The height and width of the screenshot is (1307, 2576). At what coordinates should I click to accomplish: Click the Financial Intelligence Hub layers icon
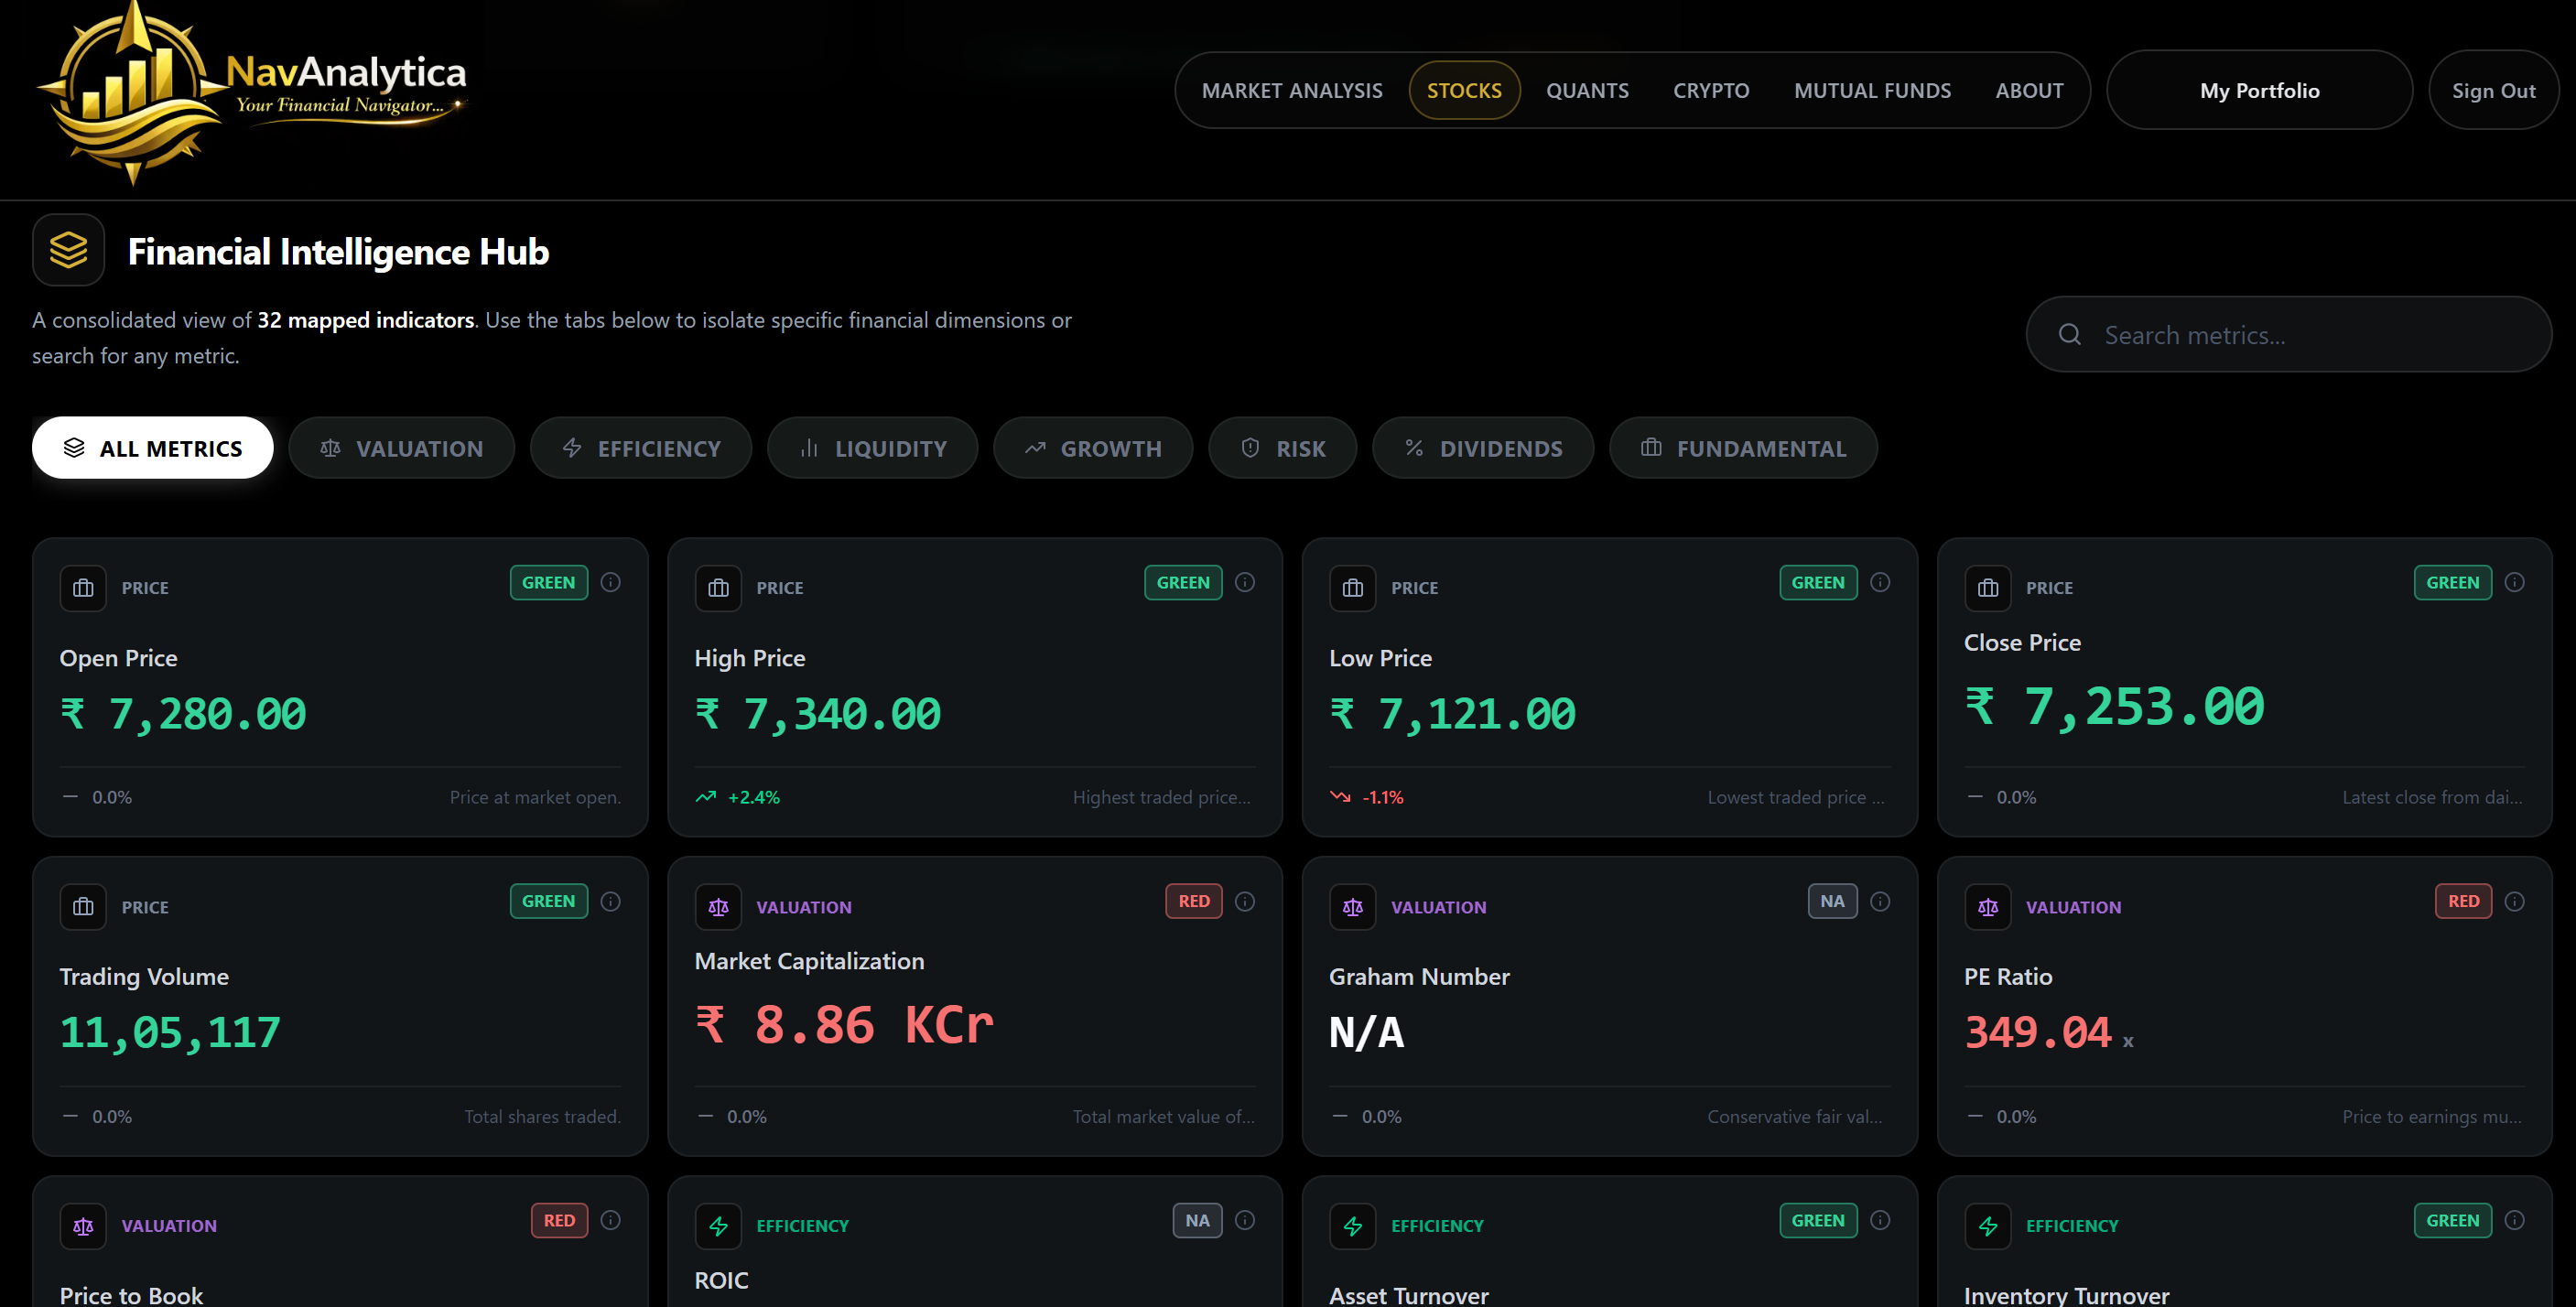click(69, 250)
